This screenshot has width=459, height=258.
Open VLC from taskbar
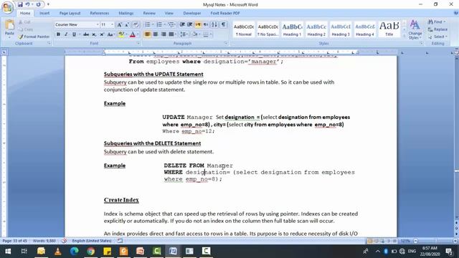click(x=57, y=251)
